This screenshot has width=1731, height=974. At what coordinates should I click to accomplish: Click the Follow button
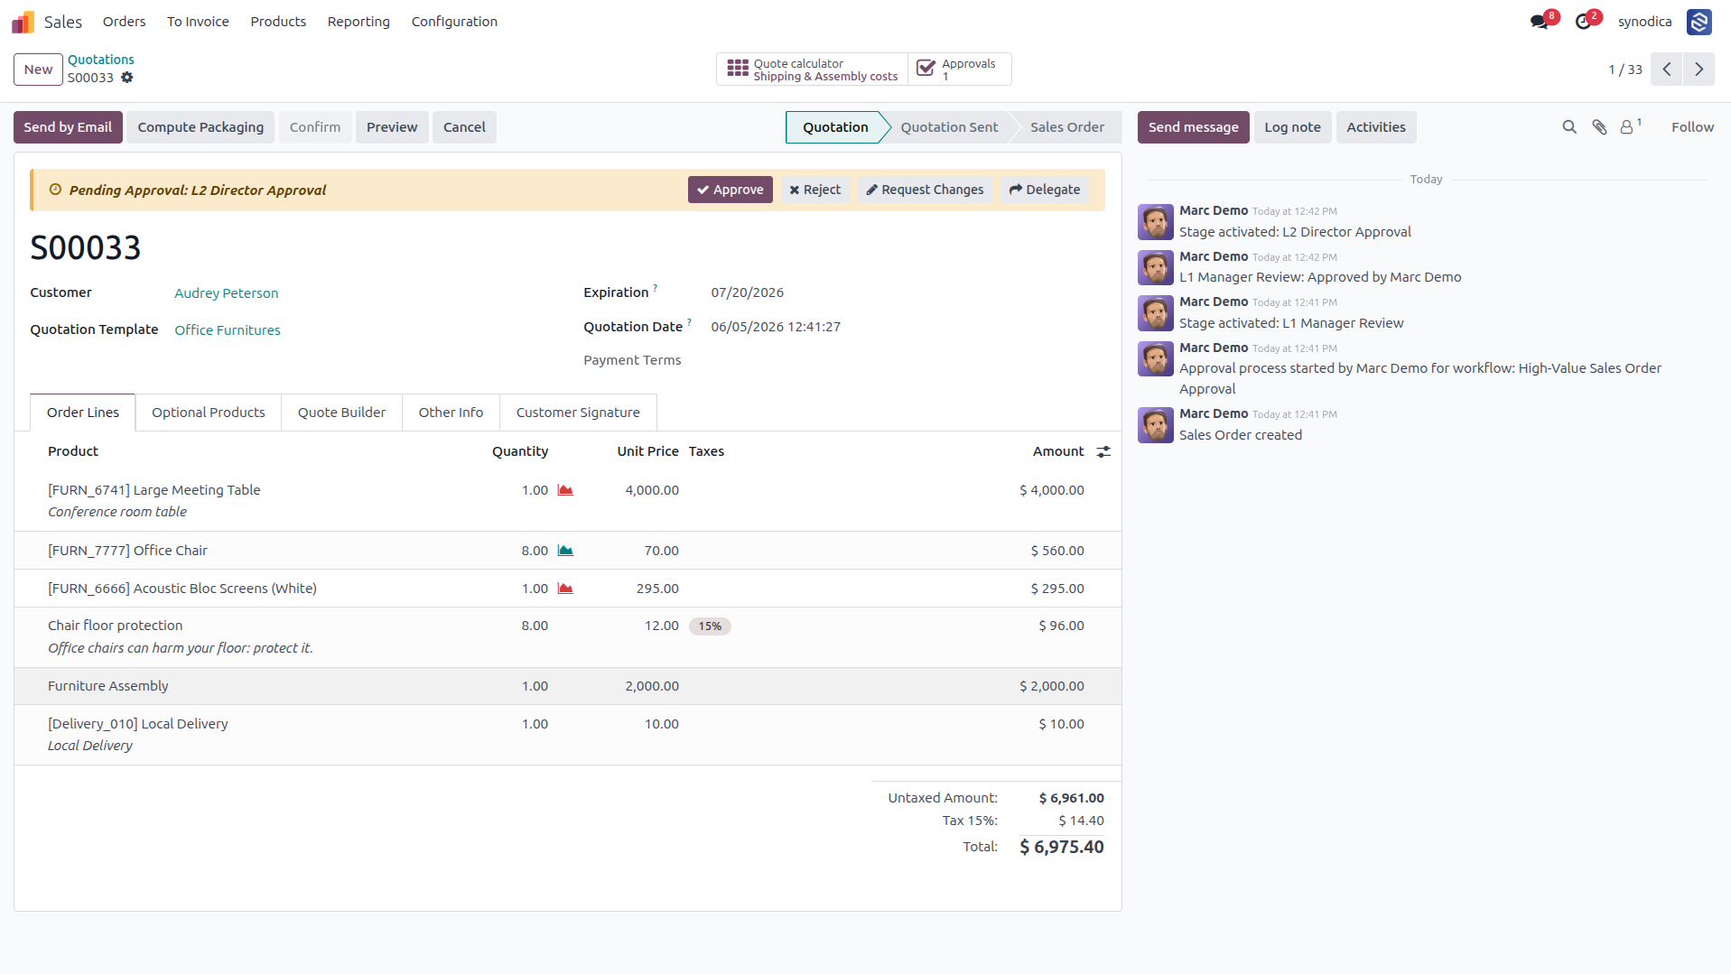pos(1692,127)
